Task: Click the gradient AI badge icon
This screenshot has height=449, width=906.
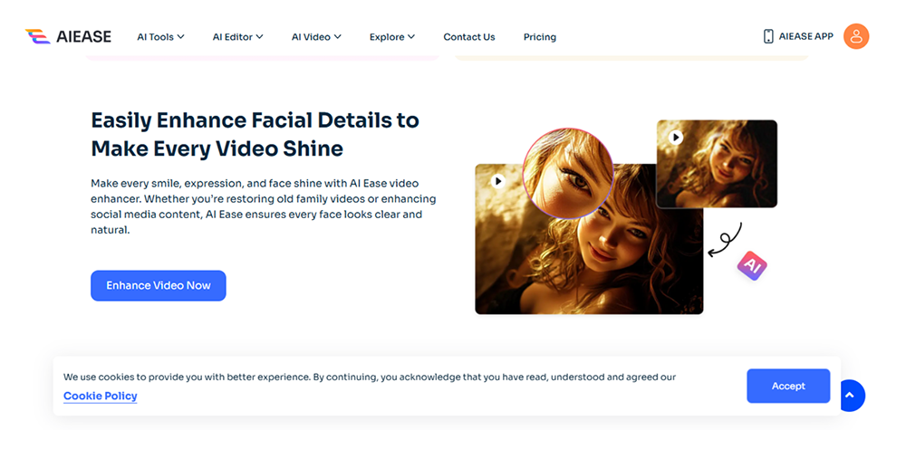Action: (752, 265)
